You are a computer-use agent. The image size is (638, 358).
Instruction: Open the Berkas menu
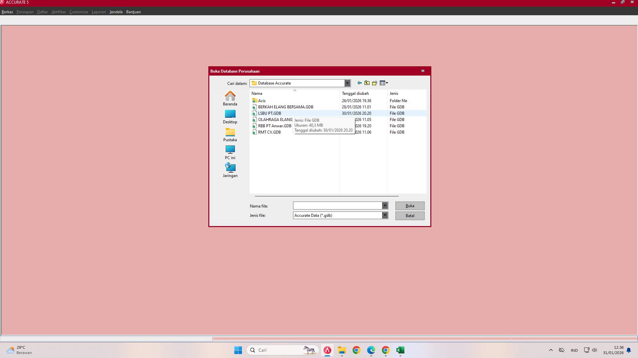point(7,12)
